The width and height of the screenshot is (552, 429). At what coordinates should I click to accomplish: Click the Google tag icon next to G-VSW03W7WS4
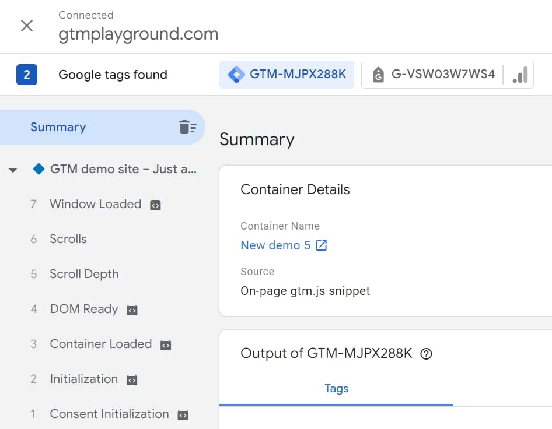tap(378, 75)
